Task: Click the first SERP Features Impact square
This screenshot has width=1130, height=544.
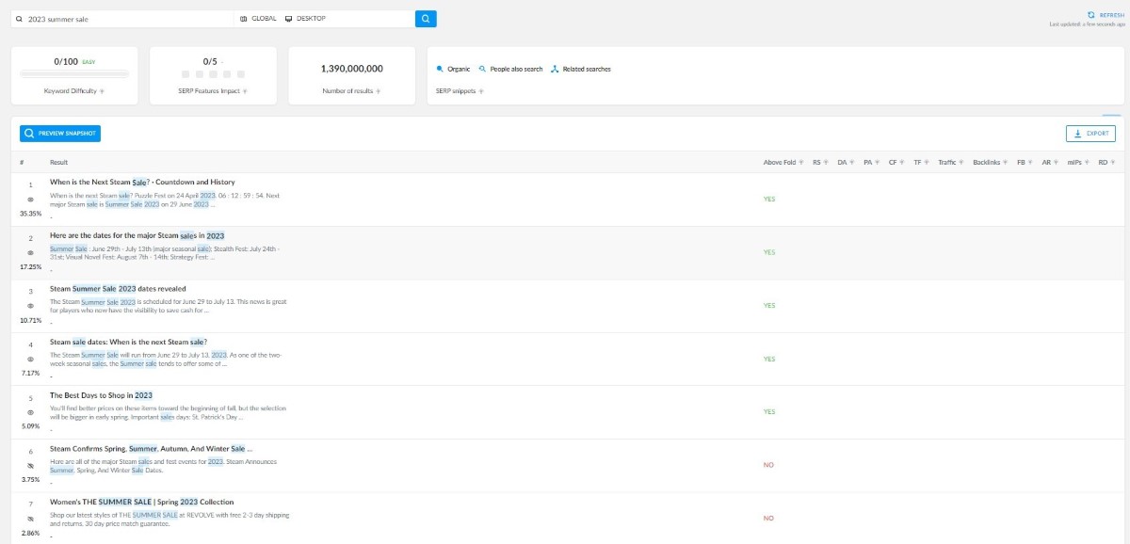Action: (186, 73)
